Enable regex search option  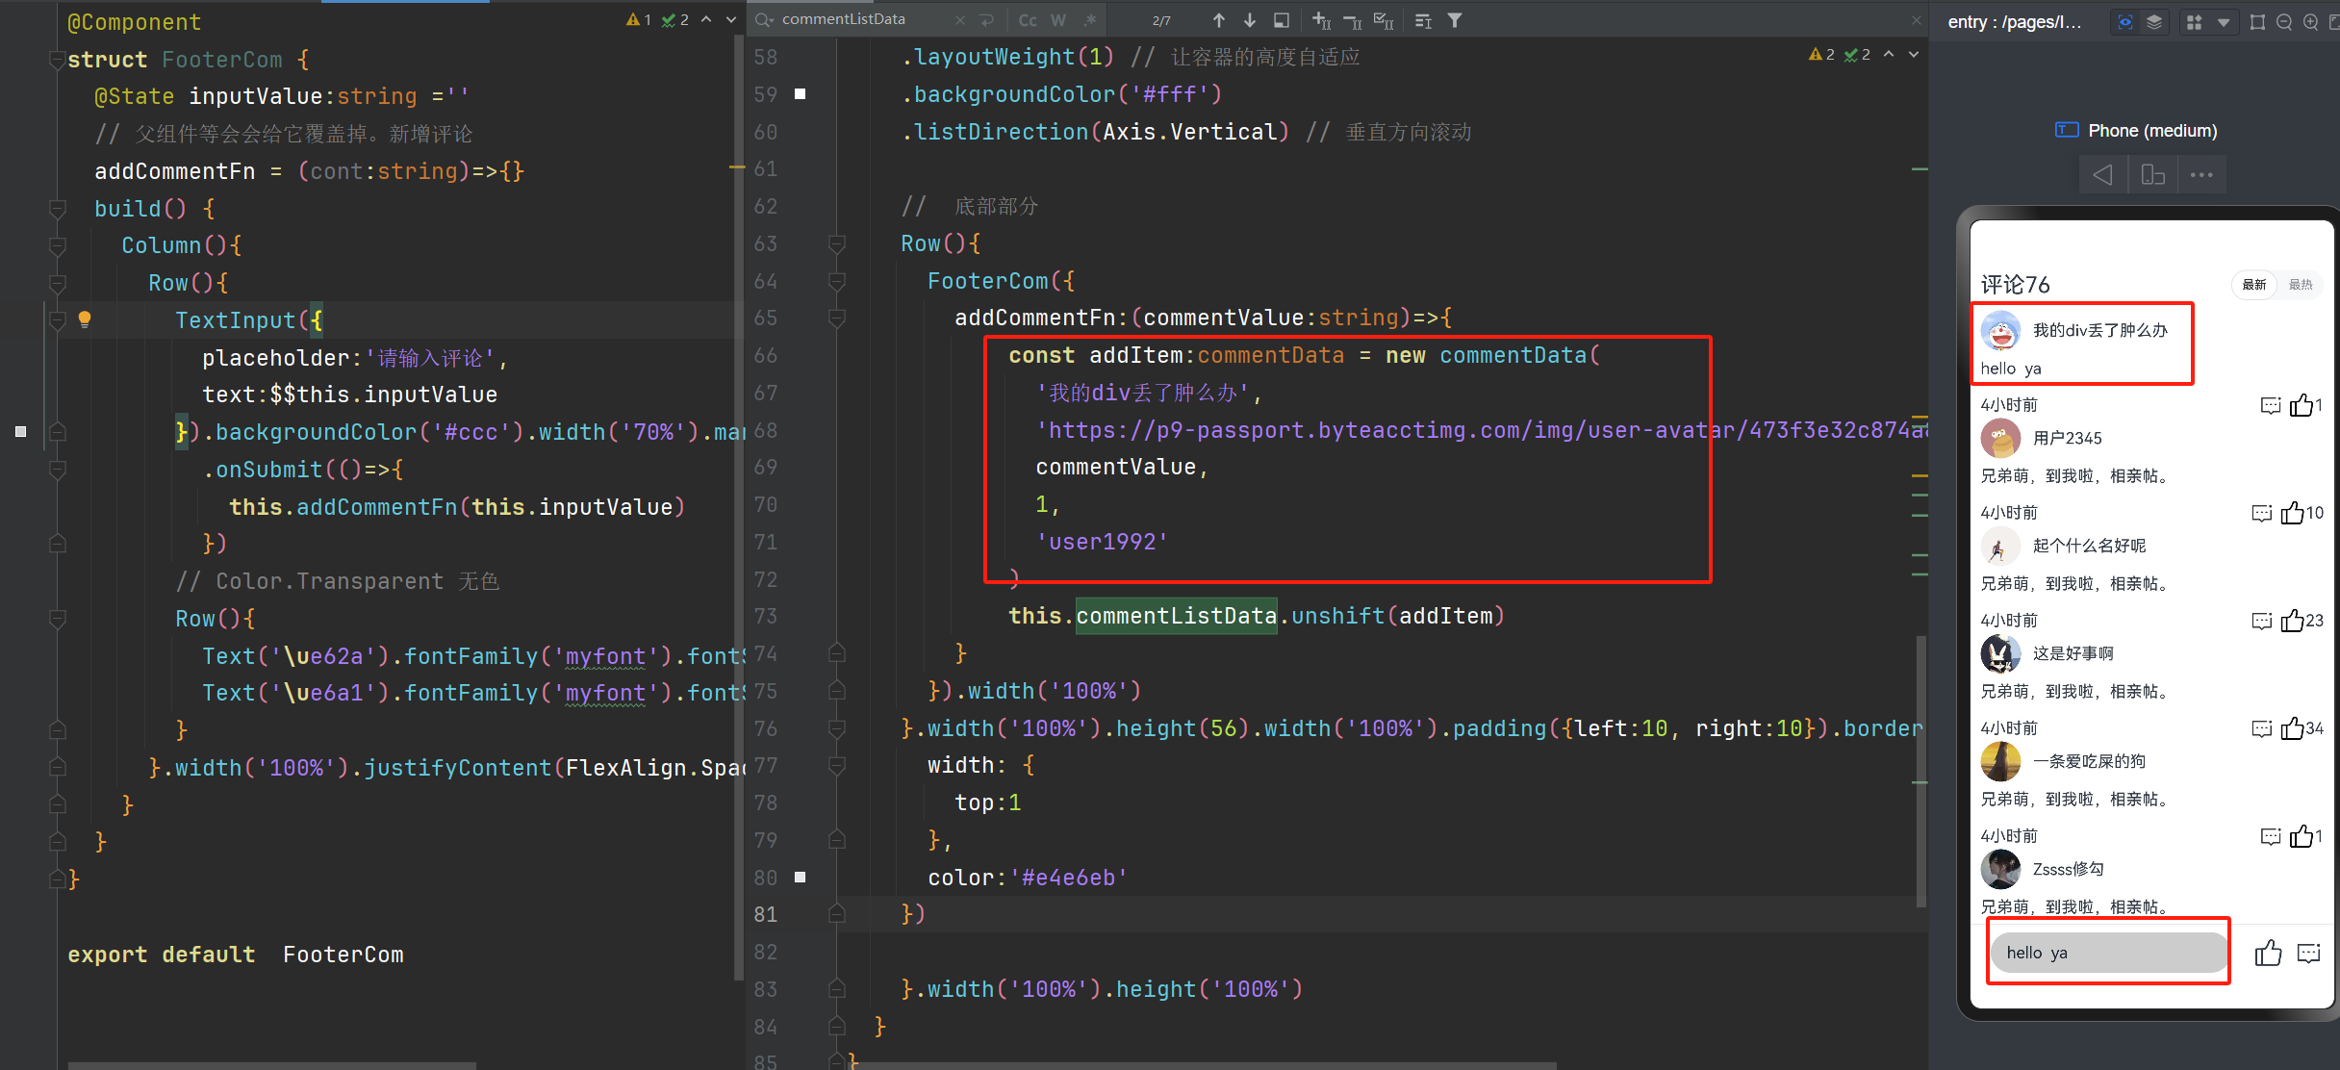[x=1089, y=20]
